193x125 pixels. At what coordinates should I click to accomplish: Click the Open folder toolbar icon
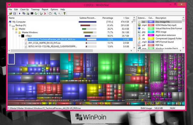pyautogui.click(x=11, y=14)
